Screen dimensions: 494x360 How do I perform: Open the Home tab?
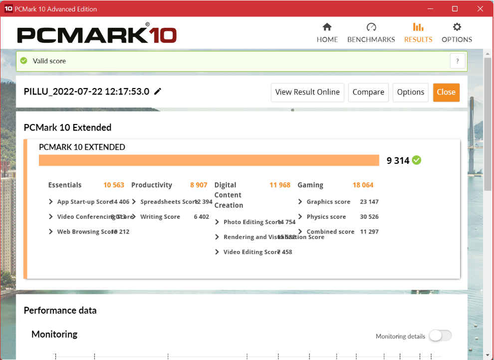tap(327, 33)
